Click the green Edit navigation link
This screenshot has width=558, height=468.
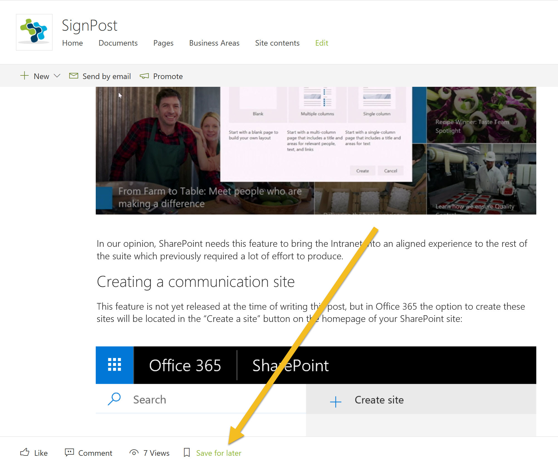click(321, 43)
